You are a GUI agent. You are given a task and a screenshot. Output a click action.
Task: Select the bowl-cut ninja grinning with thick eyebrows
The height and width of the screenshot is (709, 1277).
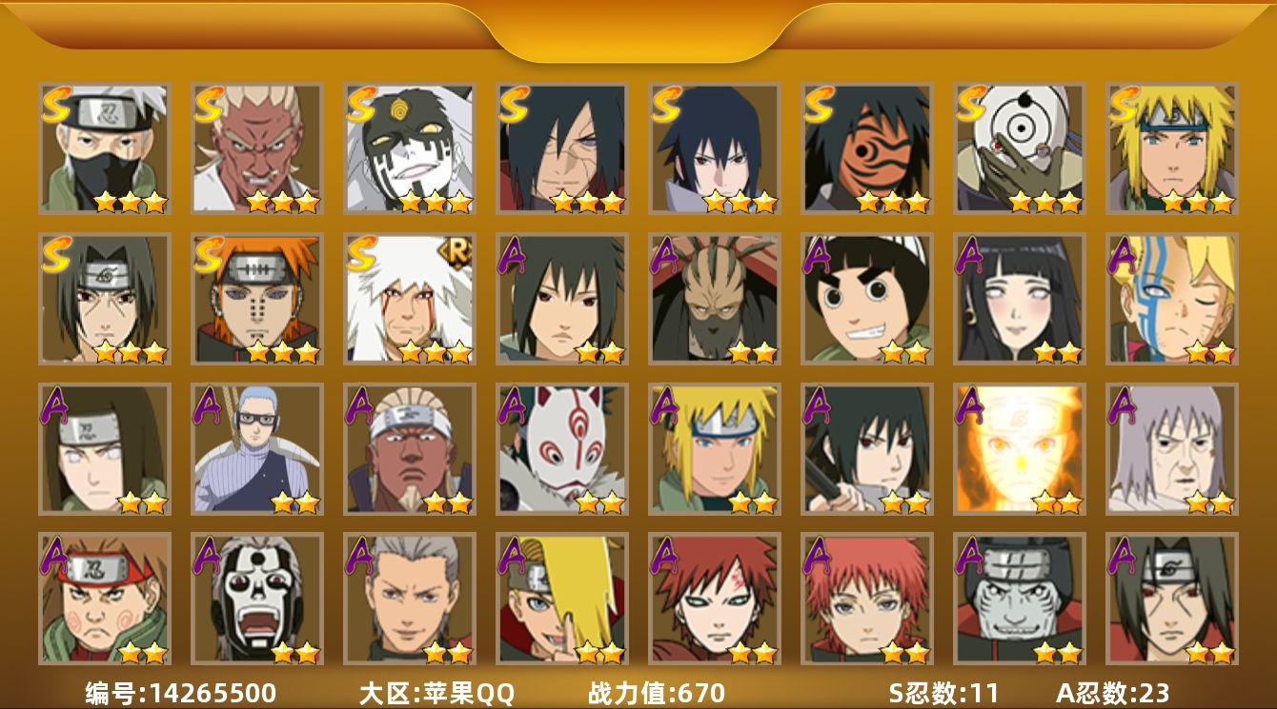coord(867,299)
